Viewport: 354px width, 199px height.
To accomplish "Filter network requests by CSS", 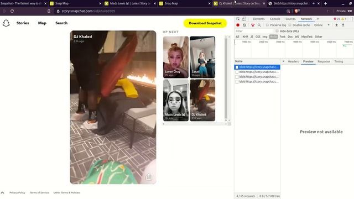I will pos(258,36).
